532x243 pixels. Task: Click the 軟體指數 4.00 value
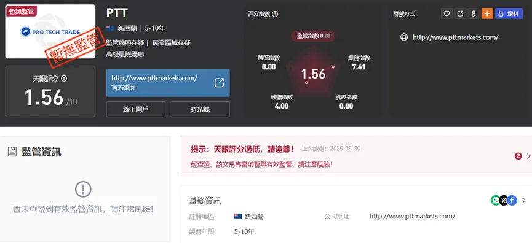pyautogui.click(x=281, y=106)
